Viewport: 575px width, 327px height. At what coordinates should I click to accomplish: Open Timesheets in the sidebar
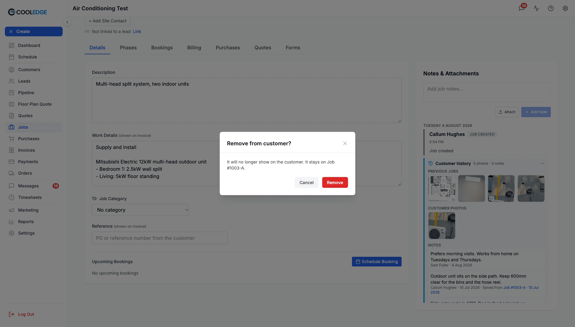[34, 197]
